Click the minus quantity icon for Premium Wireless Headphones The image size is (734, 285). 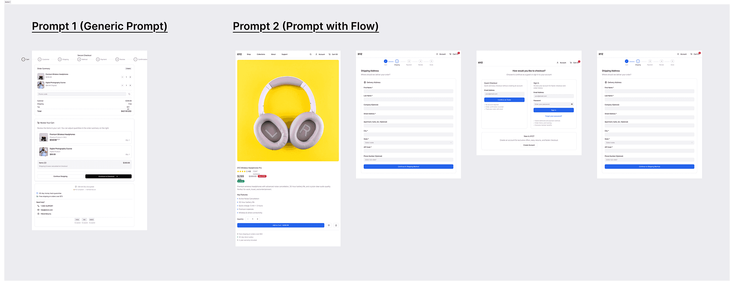[x=122, y=77]
